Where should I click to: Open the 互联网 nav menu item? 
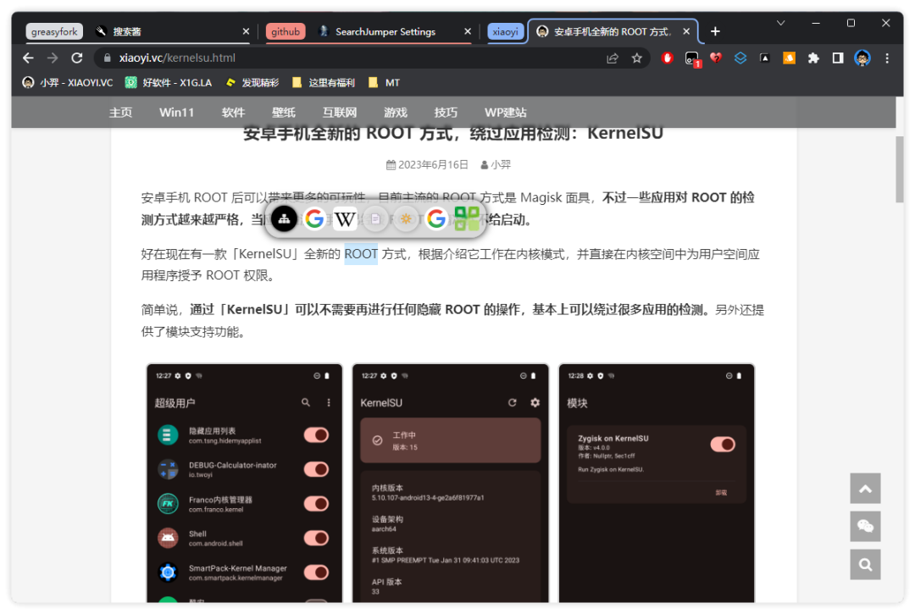click(339, 113)
